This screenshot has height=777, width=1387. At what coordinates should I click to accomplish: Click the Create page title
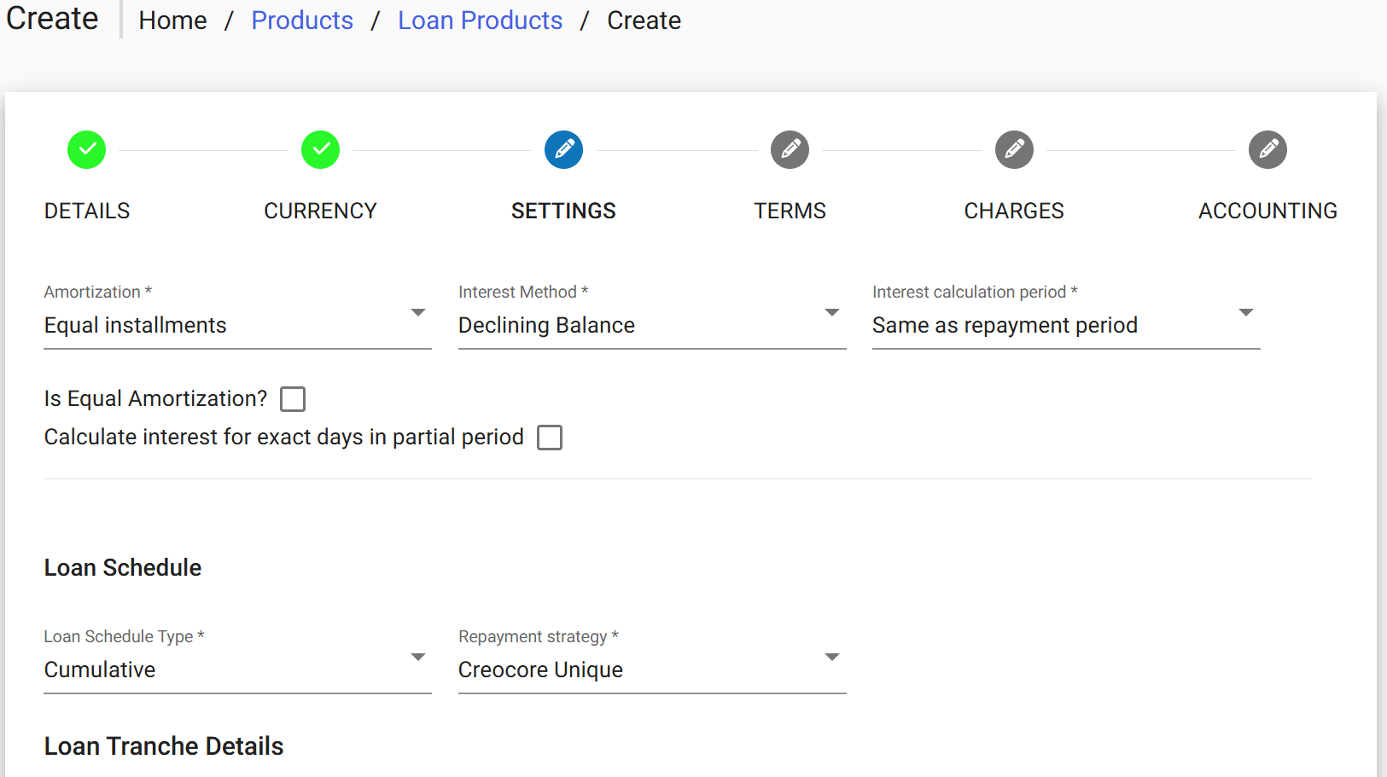tap(52, 18)
